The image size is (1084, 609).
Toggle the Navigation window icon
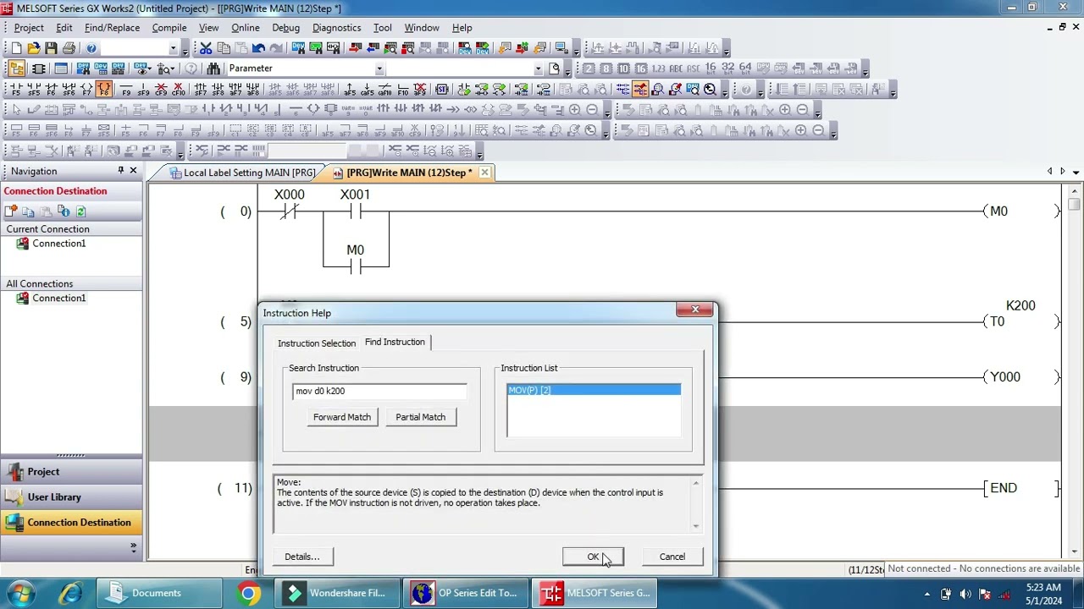(16, 69)
